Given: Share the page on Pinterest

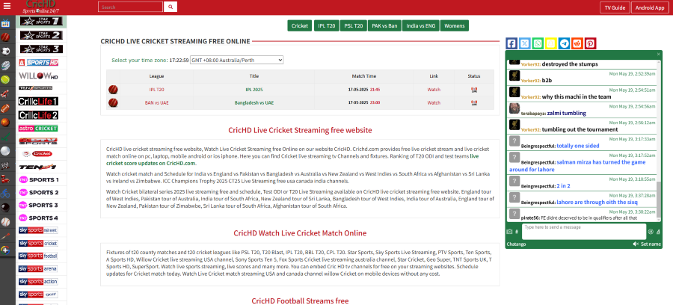Looking at the screenshot, I should [x=591, y=43].
